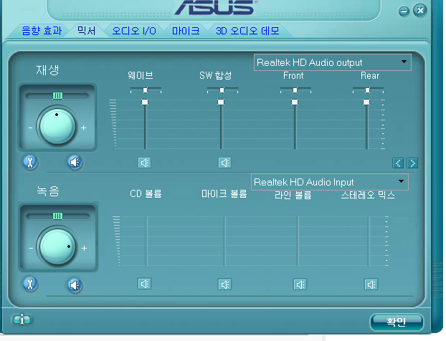Expand the Realtek HD Audio Input dropdown

point(330,182)
